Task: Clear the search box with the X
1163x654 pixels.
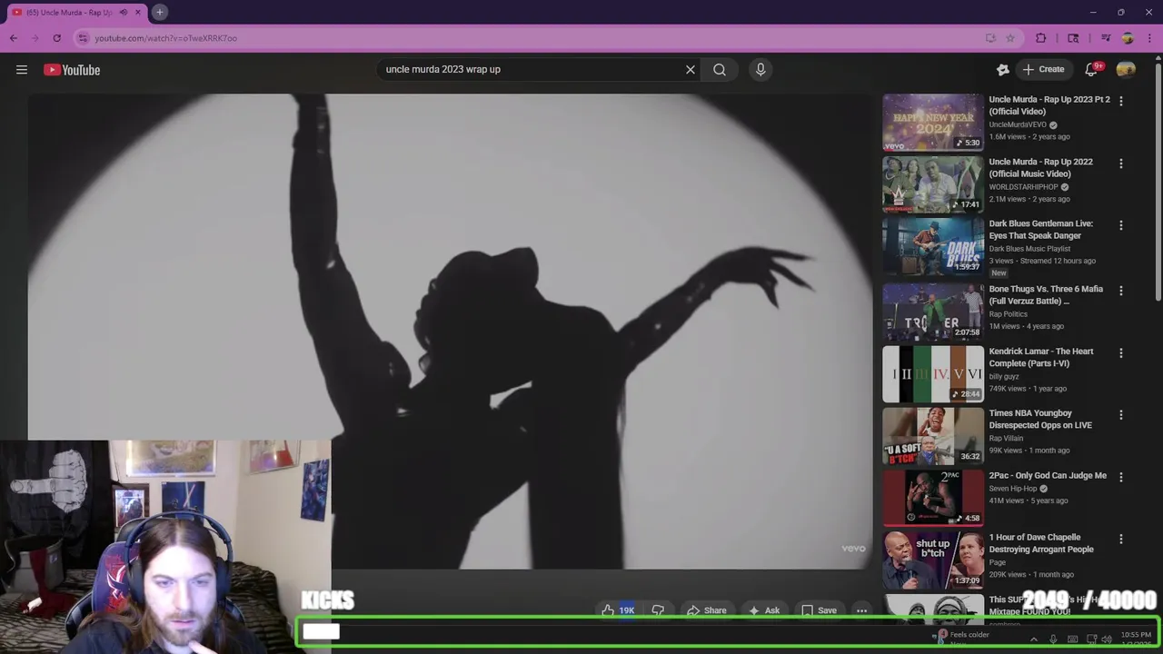Action: pyautogui.click(x=690, y=69)
